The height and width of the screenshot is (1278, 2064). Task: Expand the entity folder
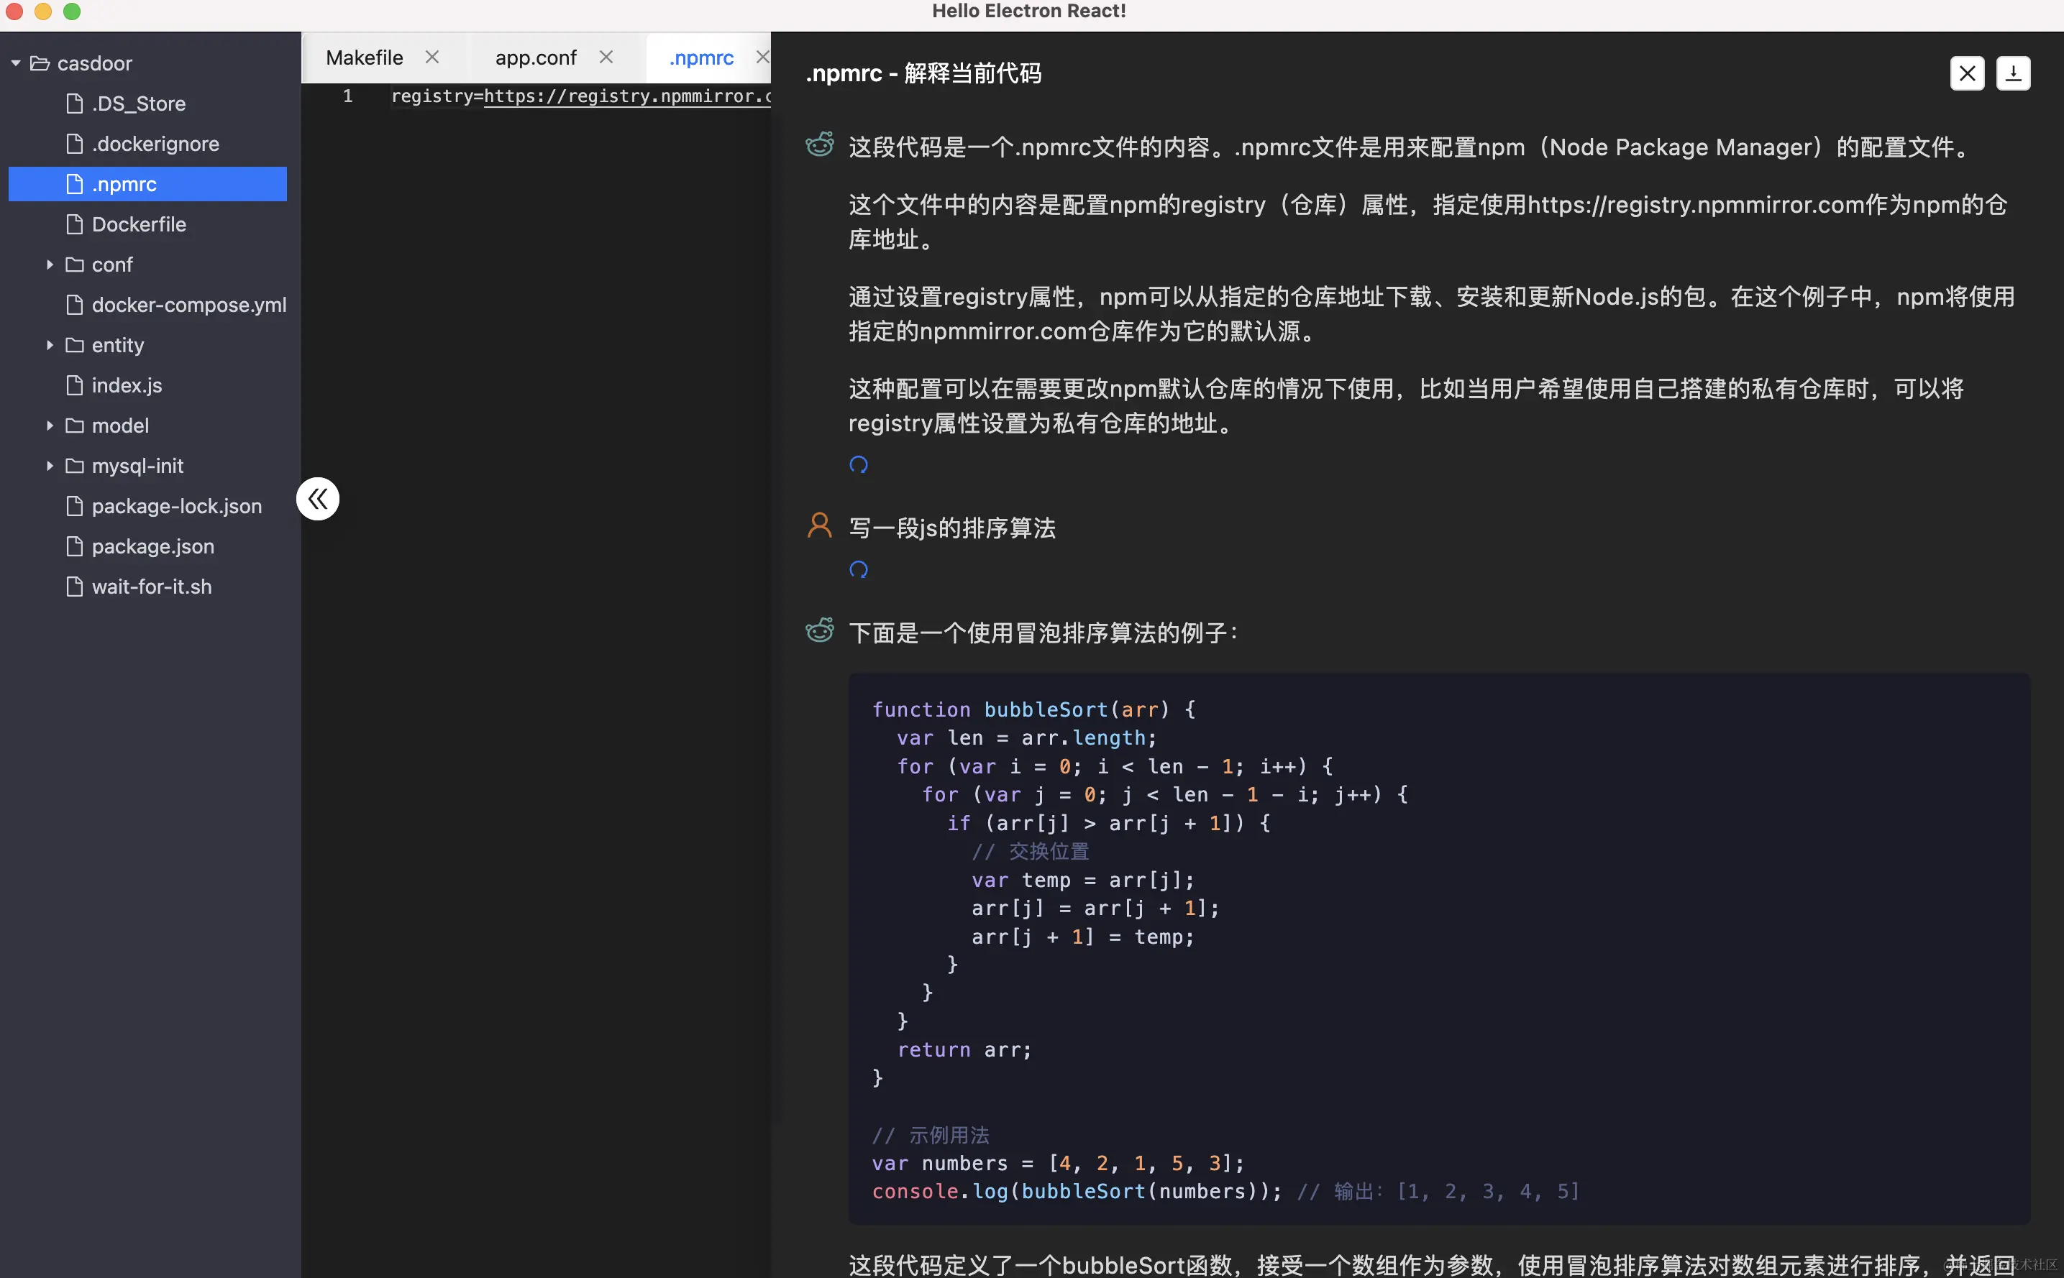50,345
